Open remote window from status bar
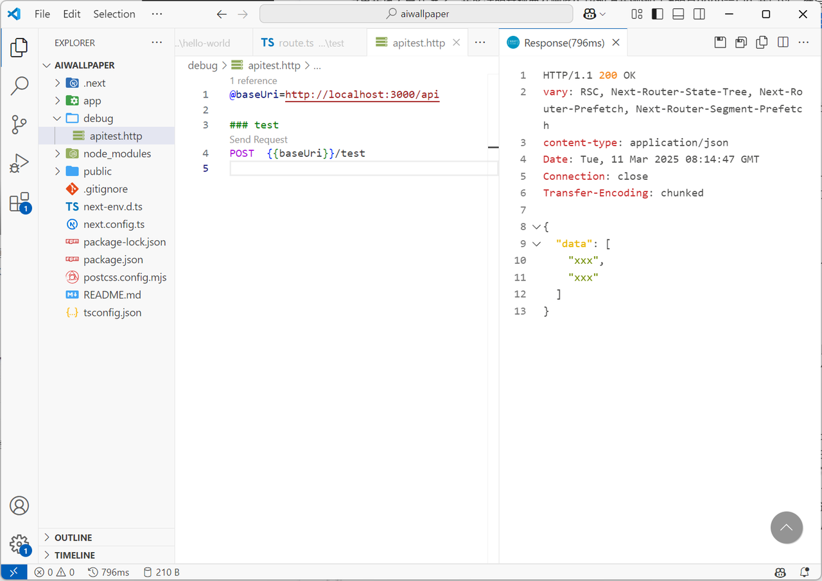Viewport: 822px width, 581px height. point(13,572)
